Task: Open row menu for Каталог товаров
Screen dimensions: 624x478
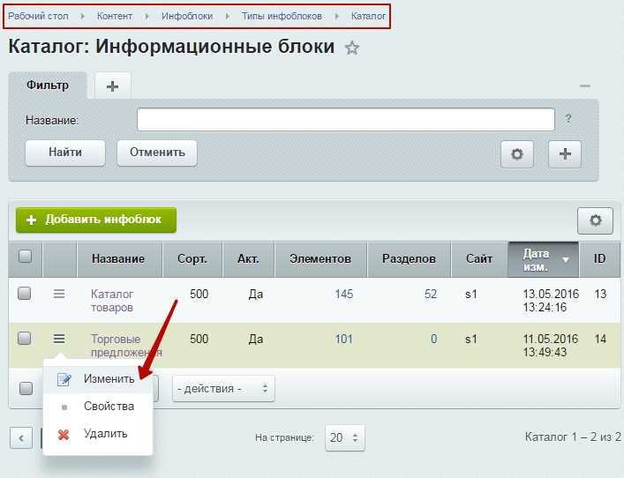Action: click(59, 294)
